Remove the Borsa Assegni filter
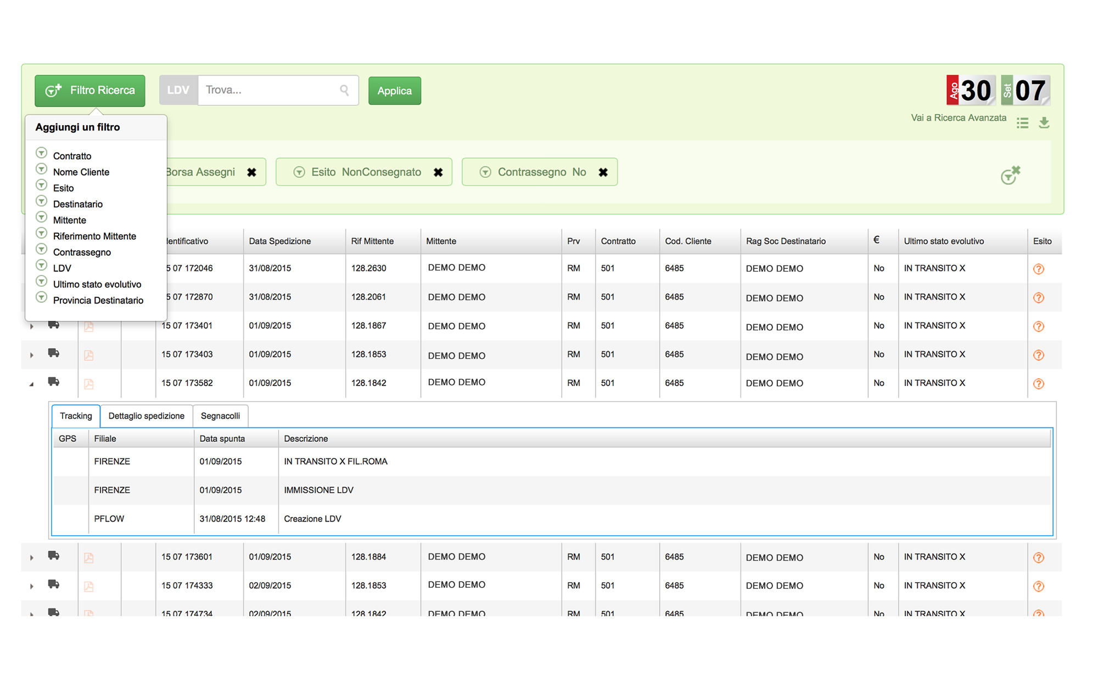This screenshot has width=1098, height=688. [251, 172]
